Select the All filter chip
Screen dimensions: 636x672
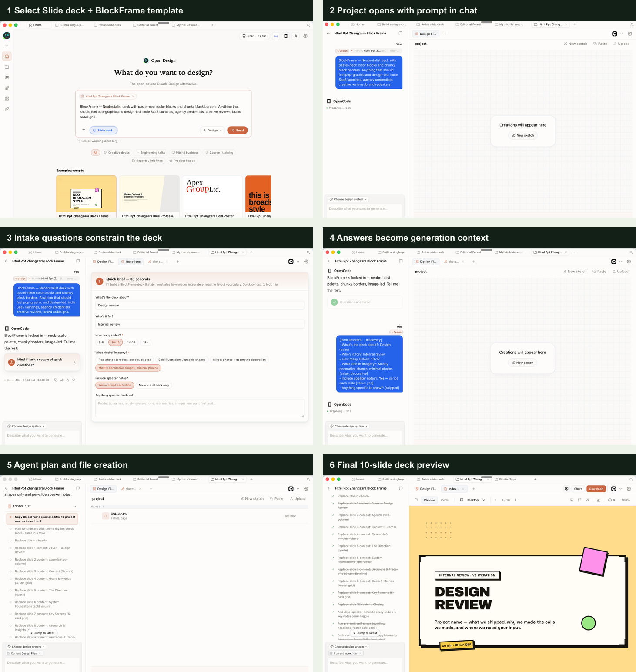click(96, 153)
